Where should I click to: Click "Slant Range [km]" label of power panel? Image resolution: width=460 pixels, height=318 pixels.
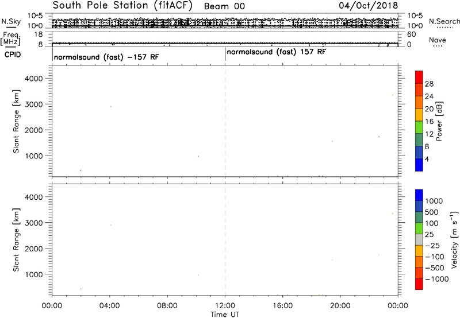coord(16,121)
